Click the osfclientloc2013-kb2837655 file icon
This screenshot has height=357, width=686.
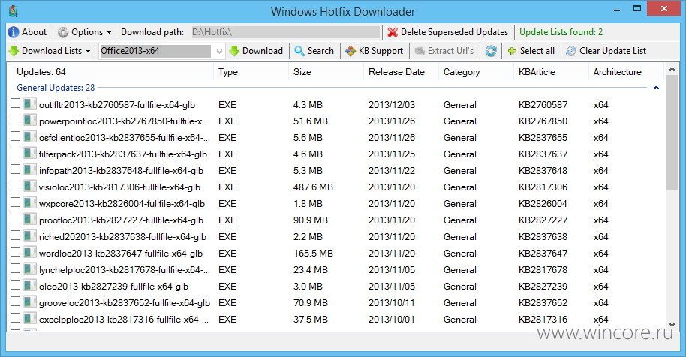(x=30, y=137)
